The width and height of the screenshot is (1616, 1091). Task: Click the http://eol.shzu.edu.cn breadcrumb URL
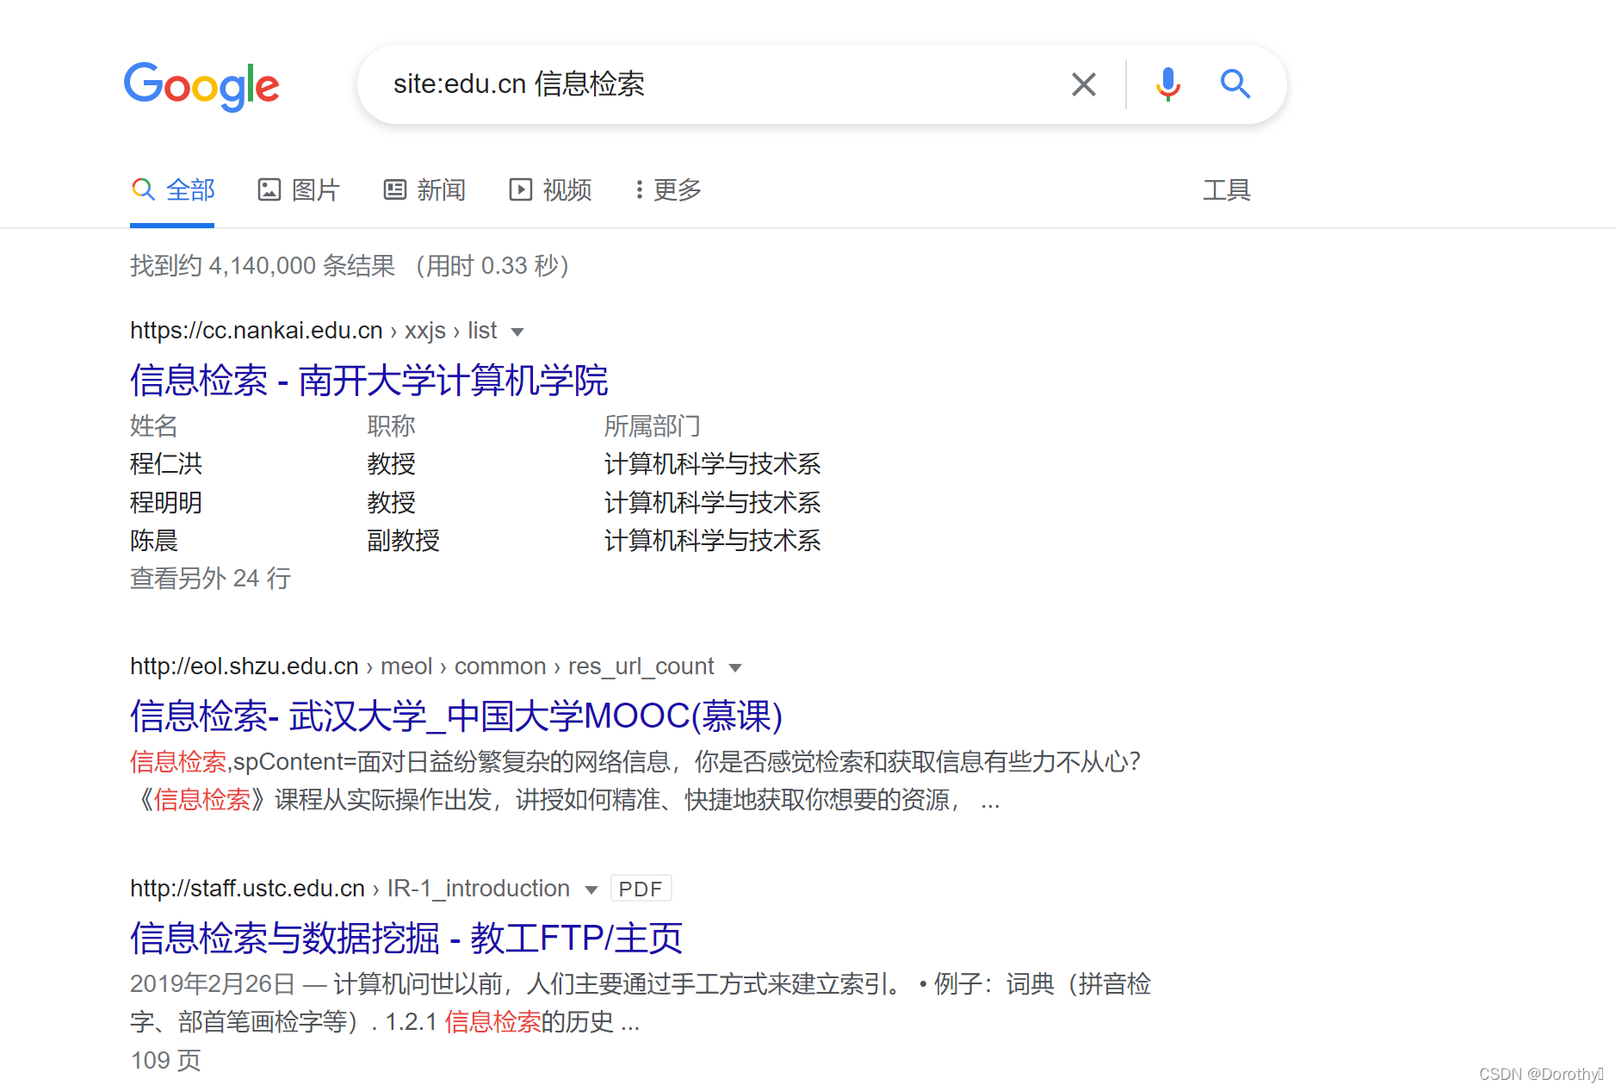(244, 666)
